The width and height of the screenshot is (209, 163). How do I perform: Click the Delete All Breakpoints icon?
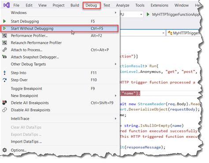4,102
